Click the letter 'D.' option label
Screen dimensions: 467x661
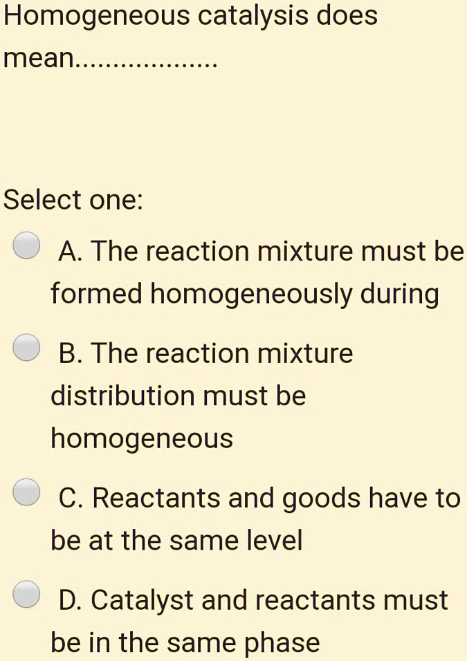pos(71,600)
